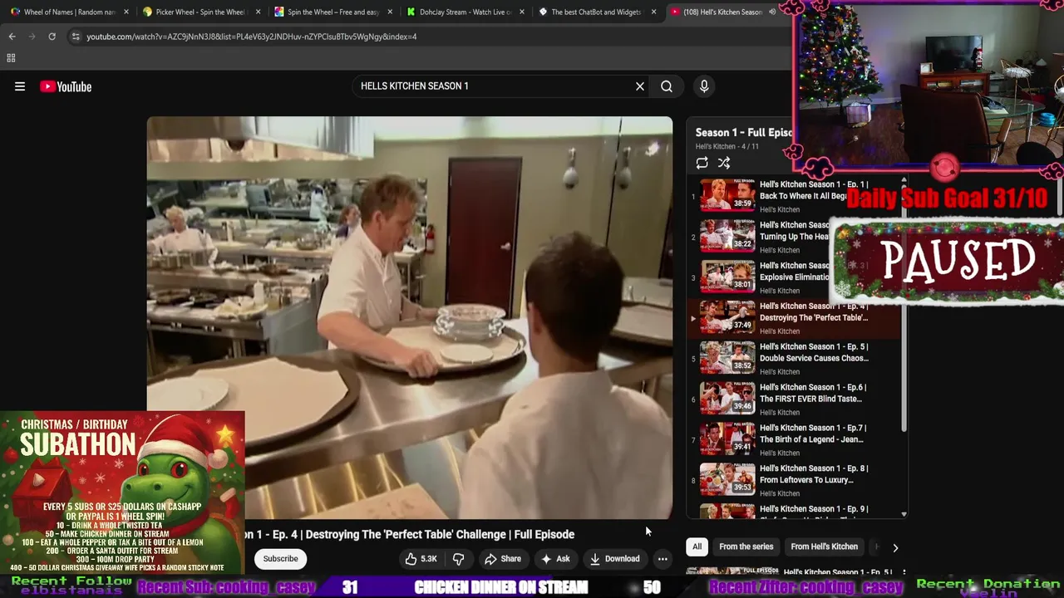Image resolution: width=1064 pixels, height=598 pixels.
Task: Select 'From the series' filter chip
Action: (746, 547)
